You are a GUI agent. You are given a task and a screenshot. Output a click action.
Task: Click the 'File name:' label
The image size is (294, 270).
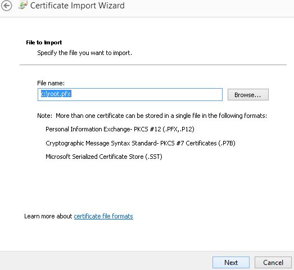click(x=51, y=83)
